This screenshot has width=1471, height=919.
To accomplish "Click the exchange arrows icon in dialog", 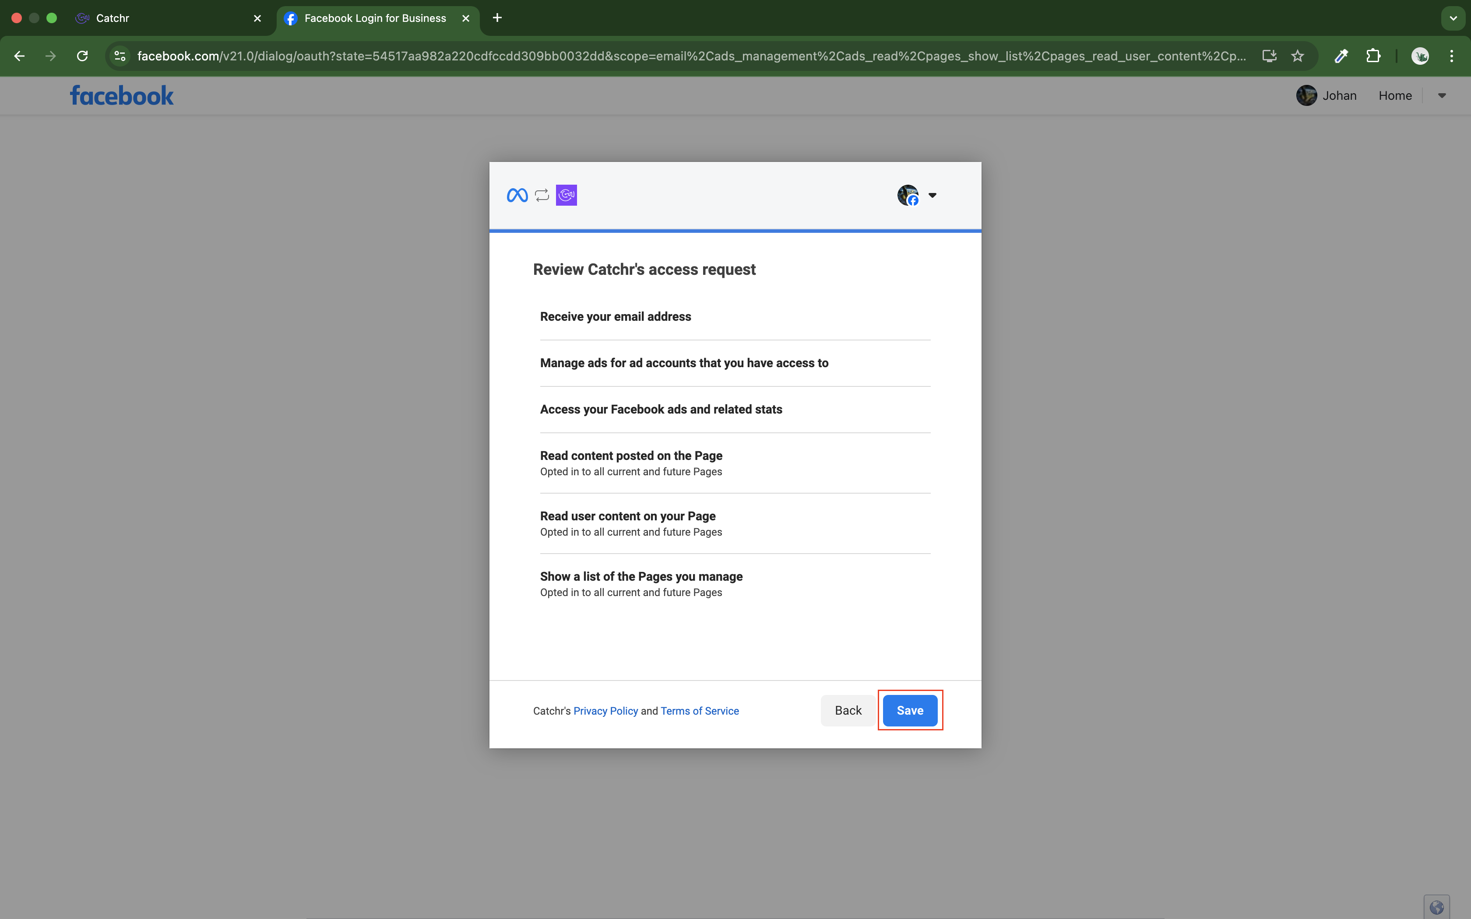I will (x=542, y=195).
